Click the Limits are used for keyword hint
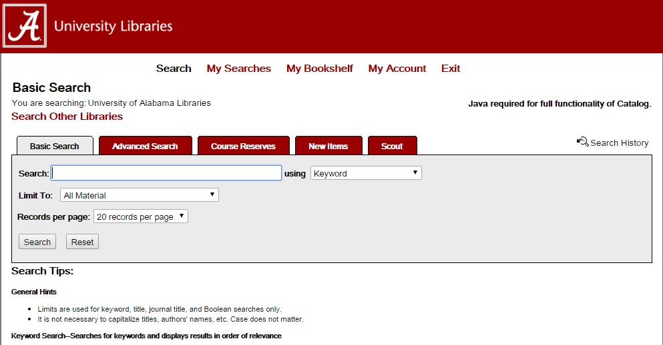 [x=160, y=309]
